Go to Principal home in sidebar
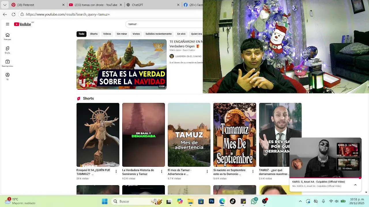The height and width of the screenshot is (207, 369). [7, 37]
